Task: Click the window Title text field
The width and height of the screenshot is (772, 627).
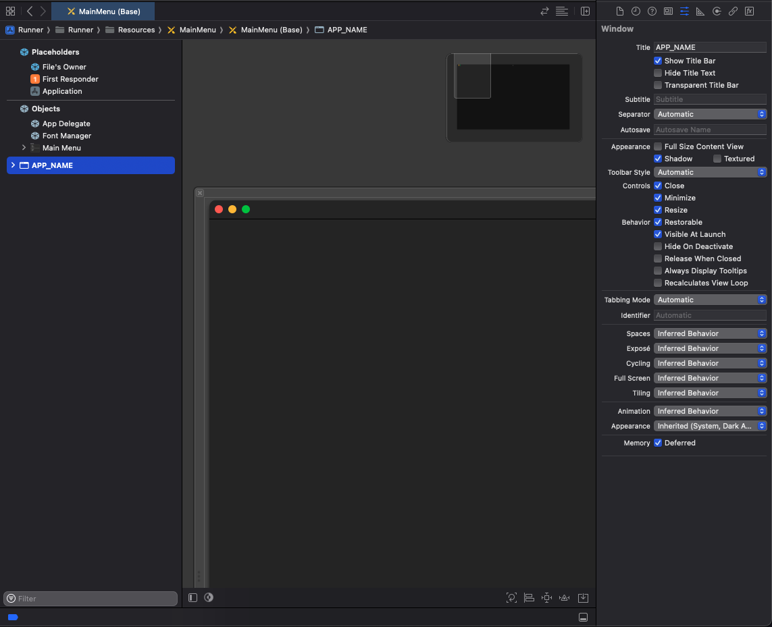Action: tap(710, 47)
